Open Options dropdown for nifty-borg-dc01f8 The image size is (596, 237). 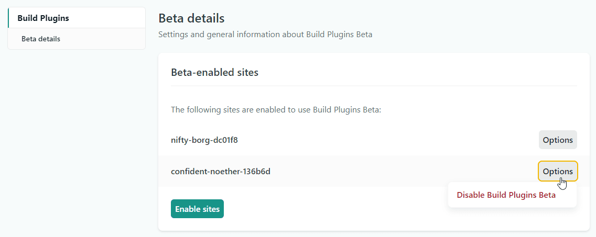pos(558,140)
